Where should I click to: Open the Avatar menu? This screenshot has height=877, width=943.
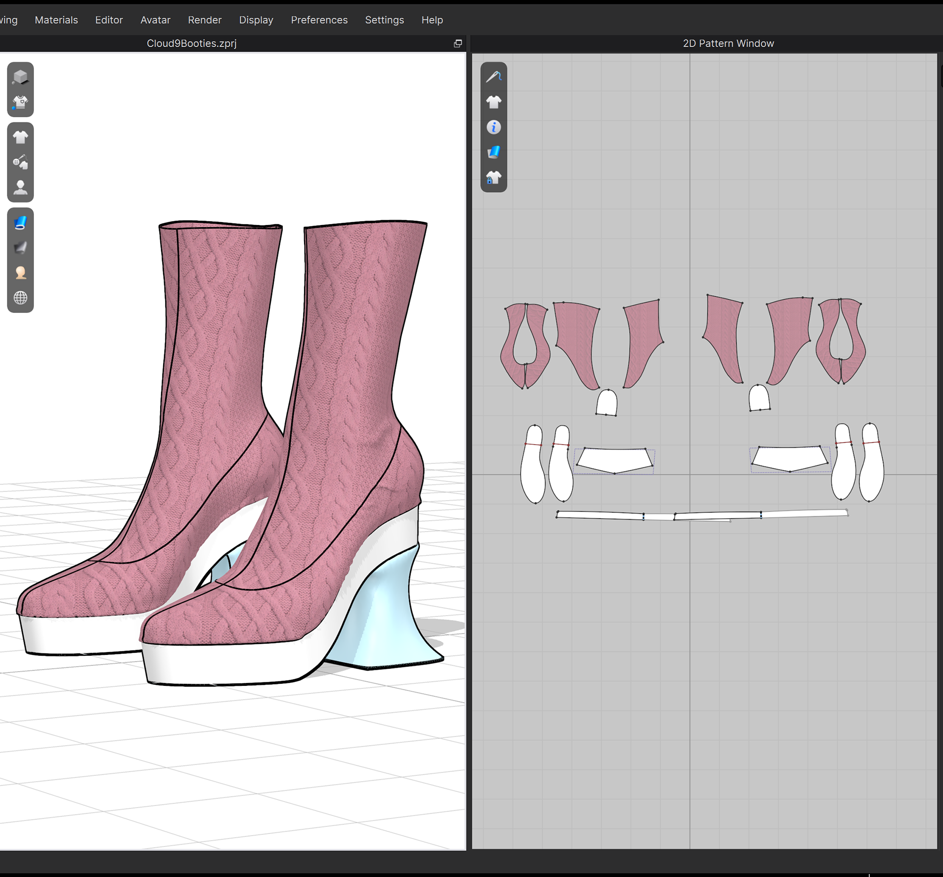coord(155,20)
